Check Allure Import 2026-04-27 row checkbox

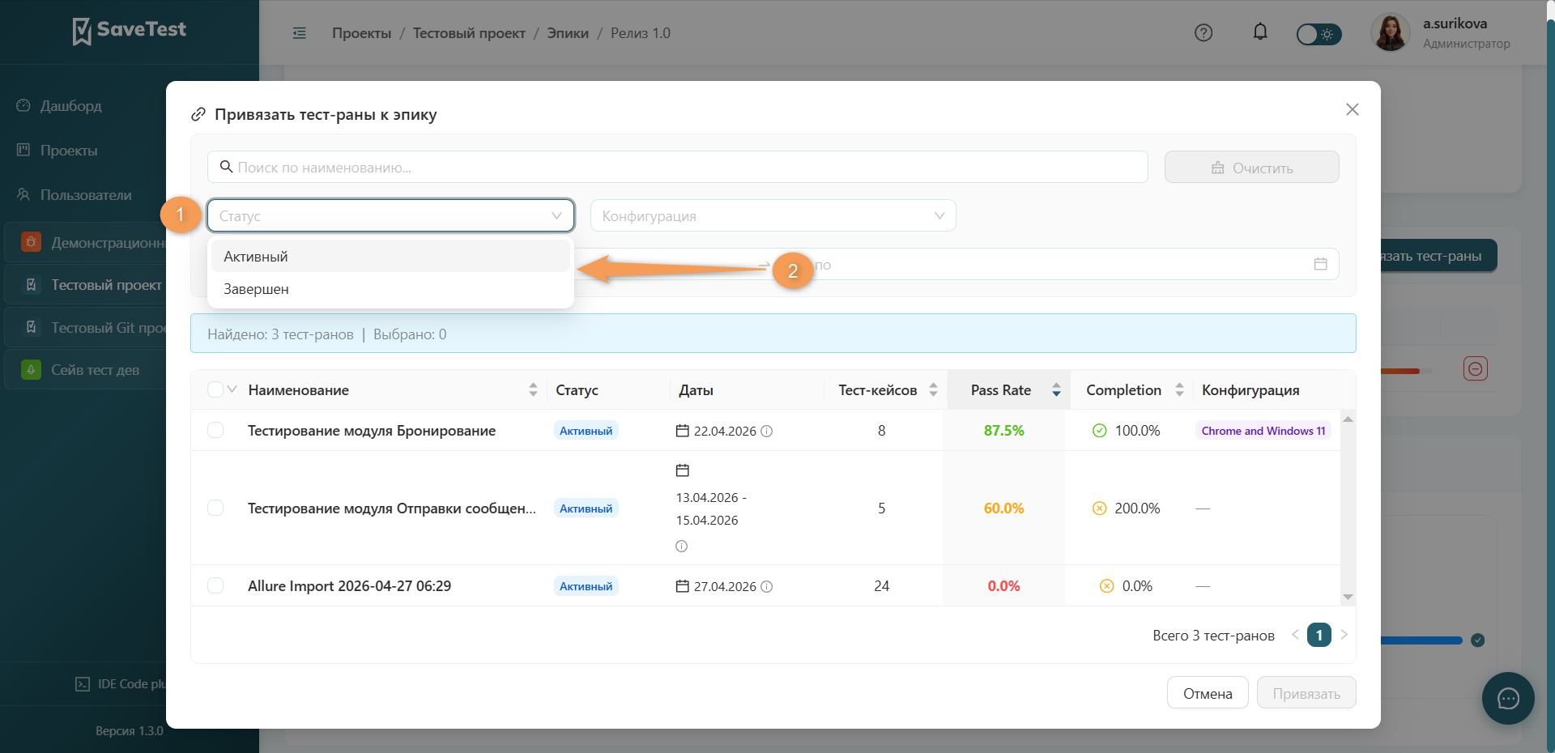point(215,585)
